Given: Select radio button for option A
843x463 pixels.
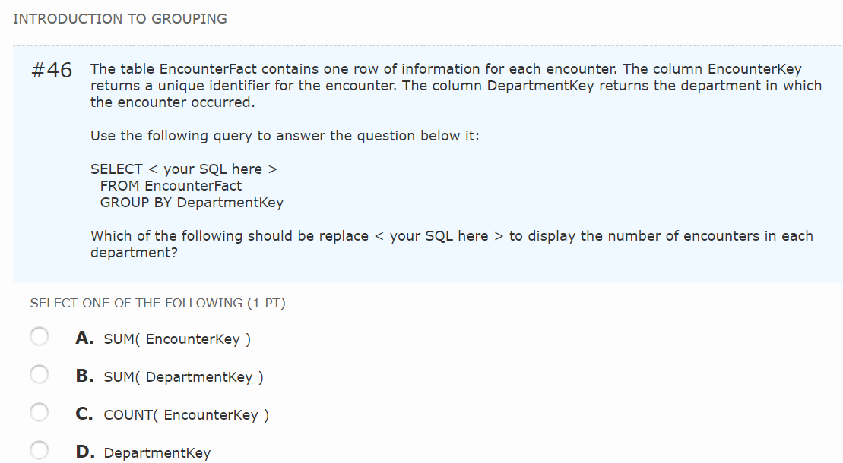Looking at the screenshot, I should (x=40, y=335).
